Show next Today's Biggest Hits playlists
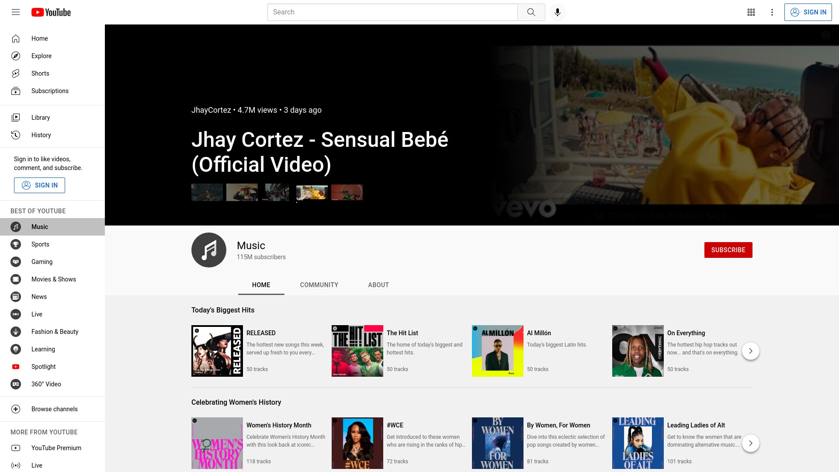 coord(750,351)
